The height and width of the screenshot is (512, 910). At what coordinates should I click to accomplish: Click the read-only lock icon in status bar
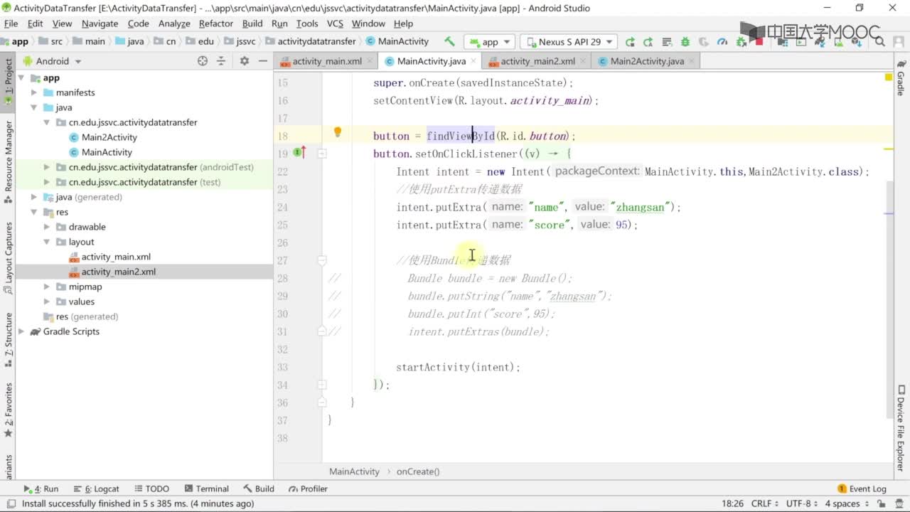880,503
